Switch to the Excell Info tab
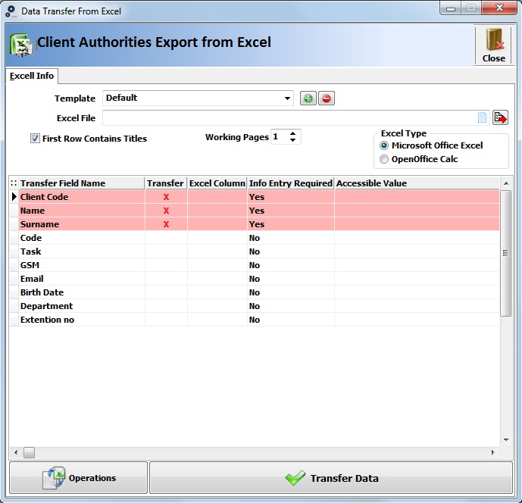The image size is (522, 503). tap(32, 76)
